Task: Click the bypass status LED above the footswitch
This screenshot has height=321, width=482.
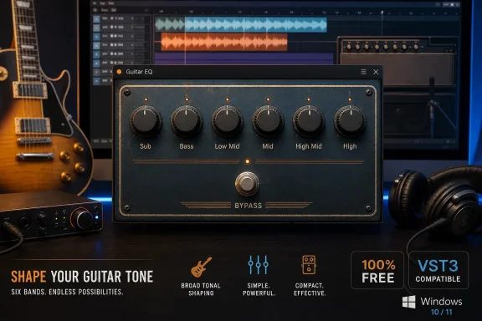Action: [248, 161]
